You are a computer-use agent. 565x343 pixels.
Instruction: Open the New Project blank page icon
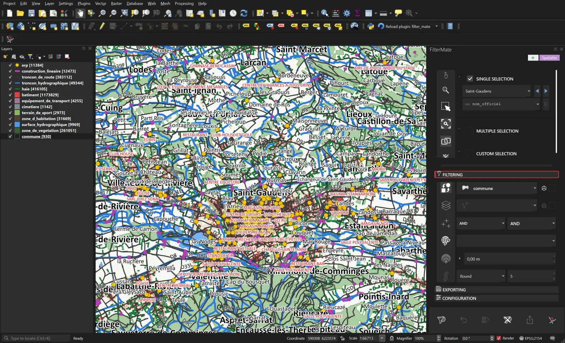pos(10,13)
